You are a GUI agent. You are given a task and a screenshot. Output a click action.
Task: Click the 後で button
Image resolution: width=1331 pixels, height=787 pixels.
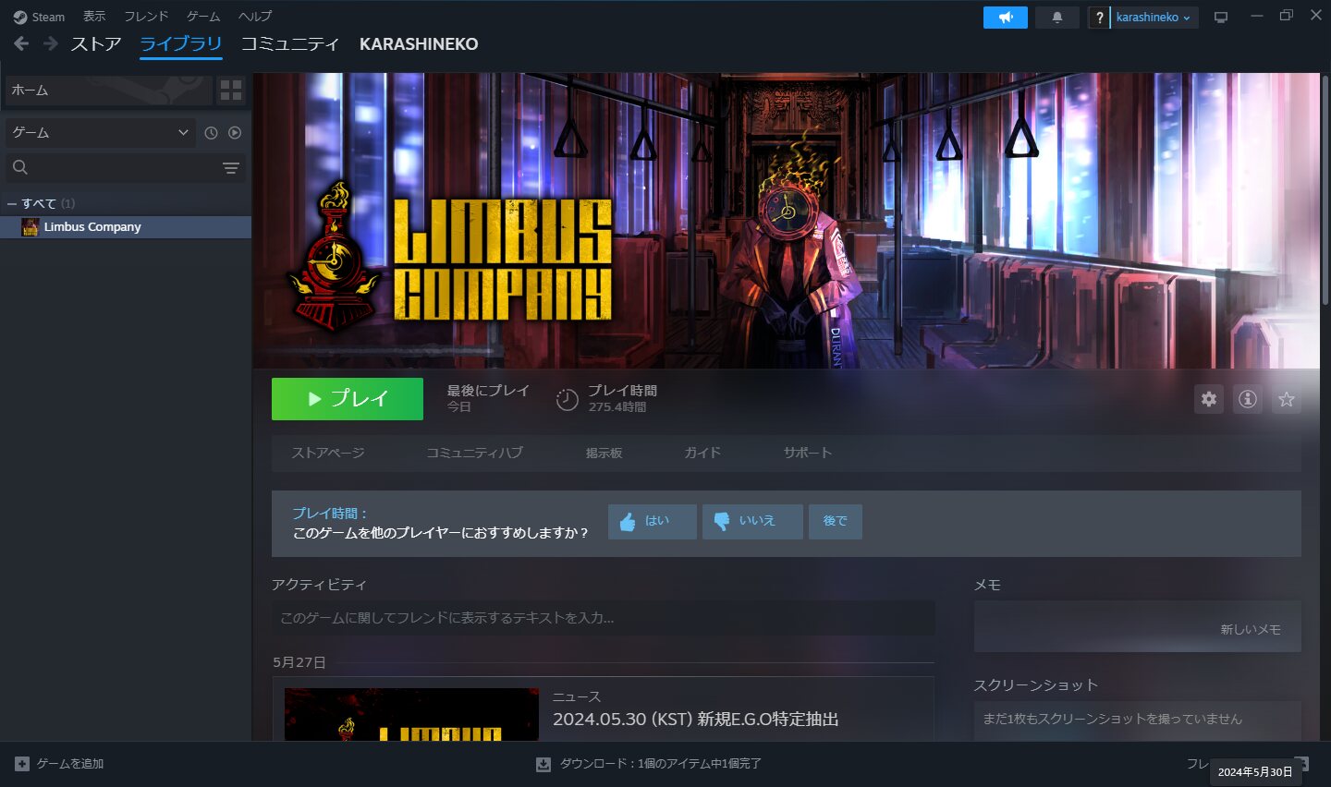coord(836,521)
